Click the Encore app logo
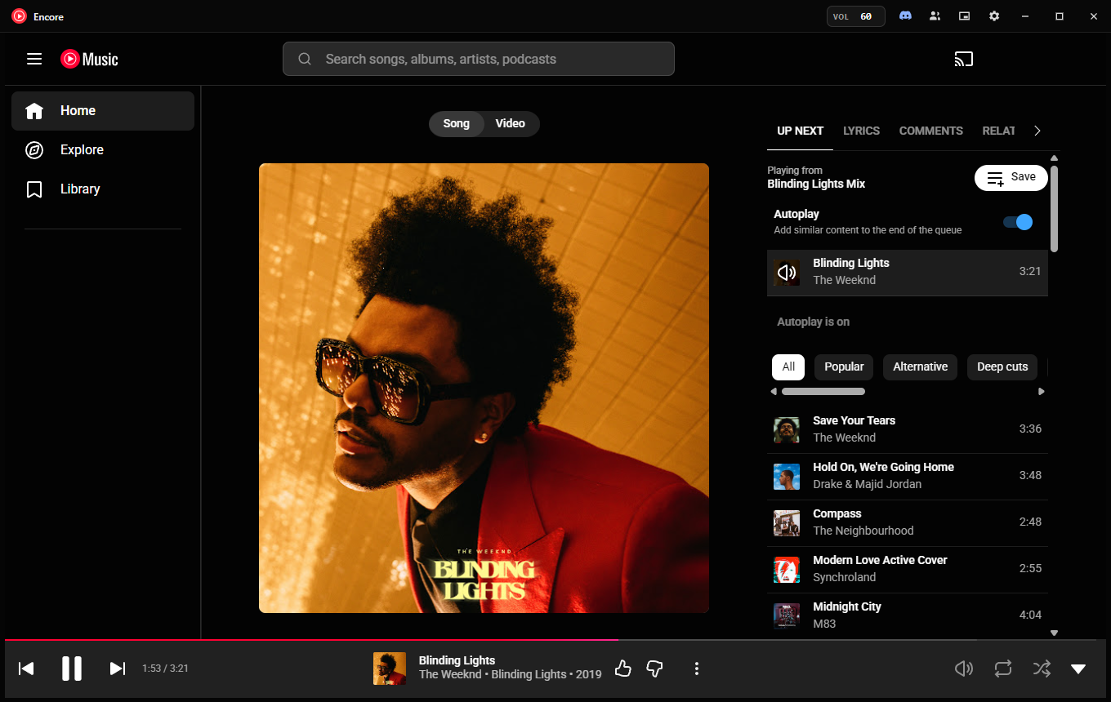The width and height of the screenshot is (1111, 702). [20, 16]
